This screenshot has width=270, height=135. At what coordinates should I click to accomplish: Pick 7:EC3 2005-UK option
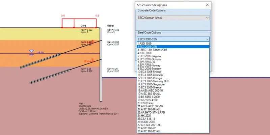pyautogui.click(x=173, y=62)
